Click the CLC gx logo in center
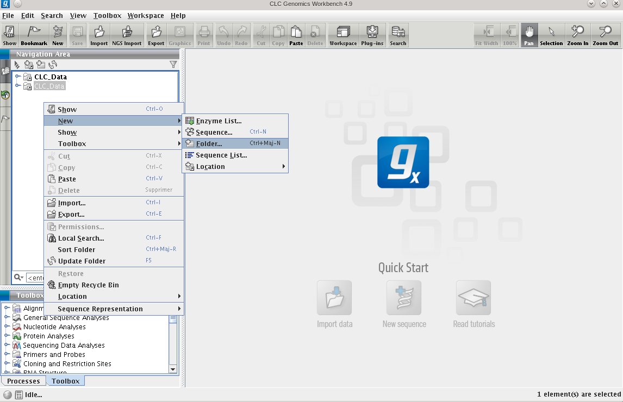 (403, 162)
